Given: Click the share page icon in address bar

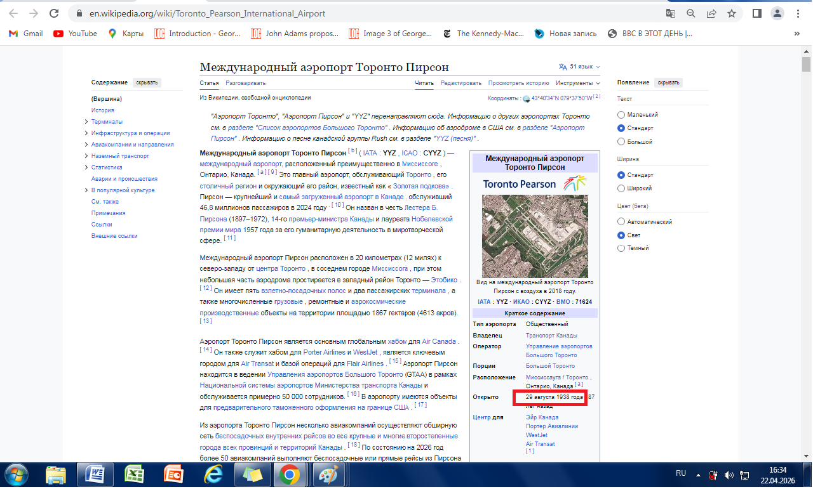Looking at the screenshot, I should coord(711,13).
